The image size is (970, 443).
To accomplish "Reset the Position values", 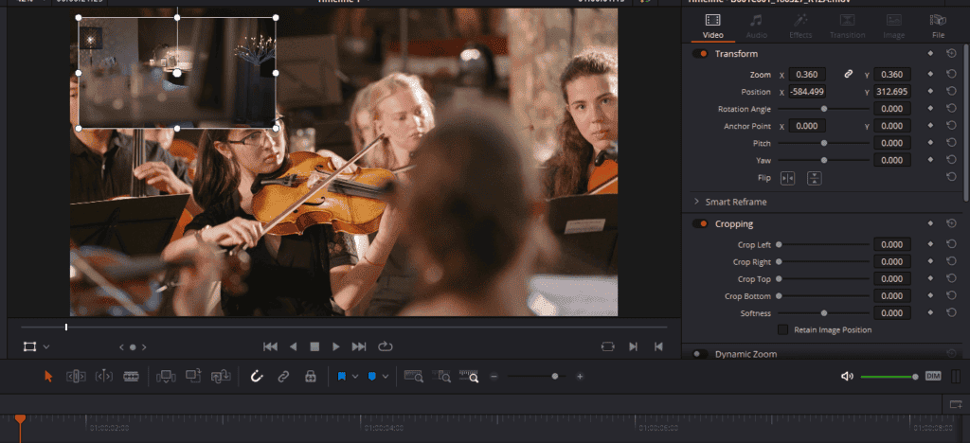I will click(x=951, y=92).
